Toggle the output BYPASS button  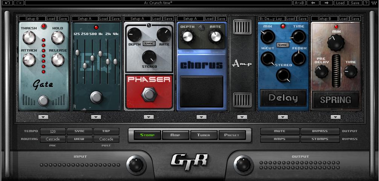pos(320,131)
